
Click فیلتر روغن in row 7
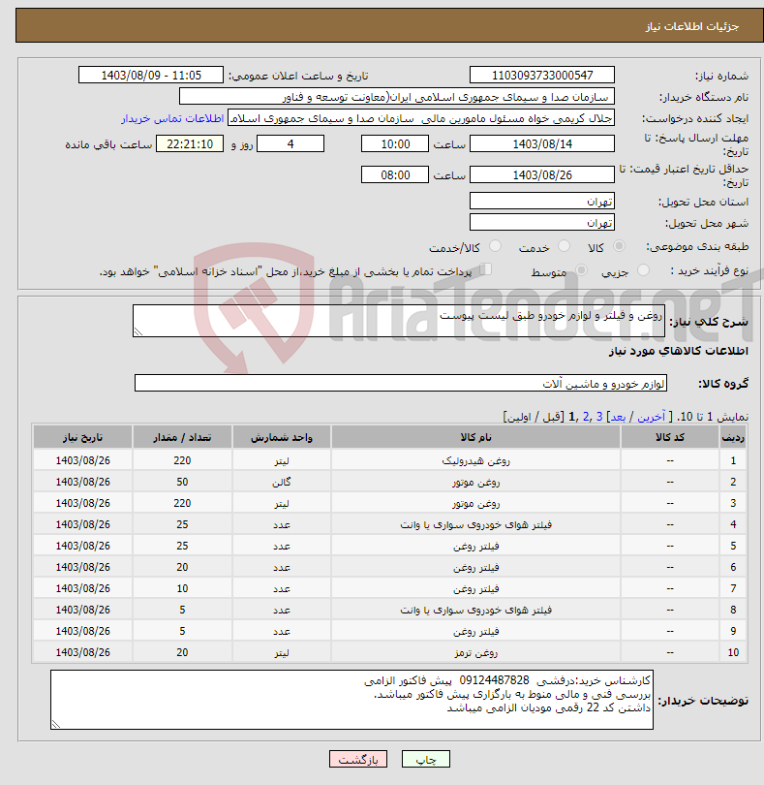pos(475,588)
